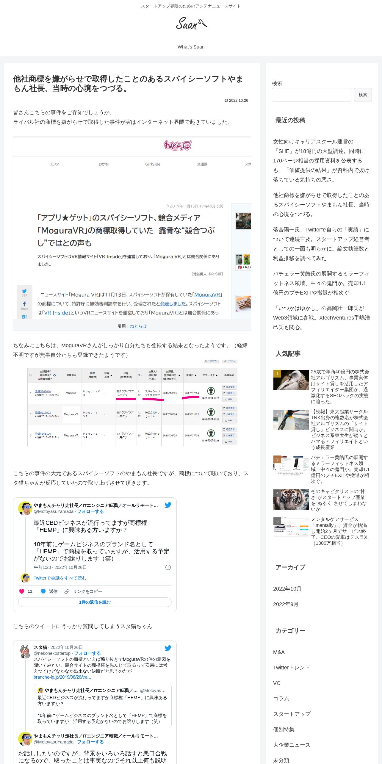
Task: Click popular article 2 penguin thumbnail
Action: point(291,420)
